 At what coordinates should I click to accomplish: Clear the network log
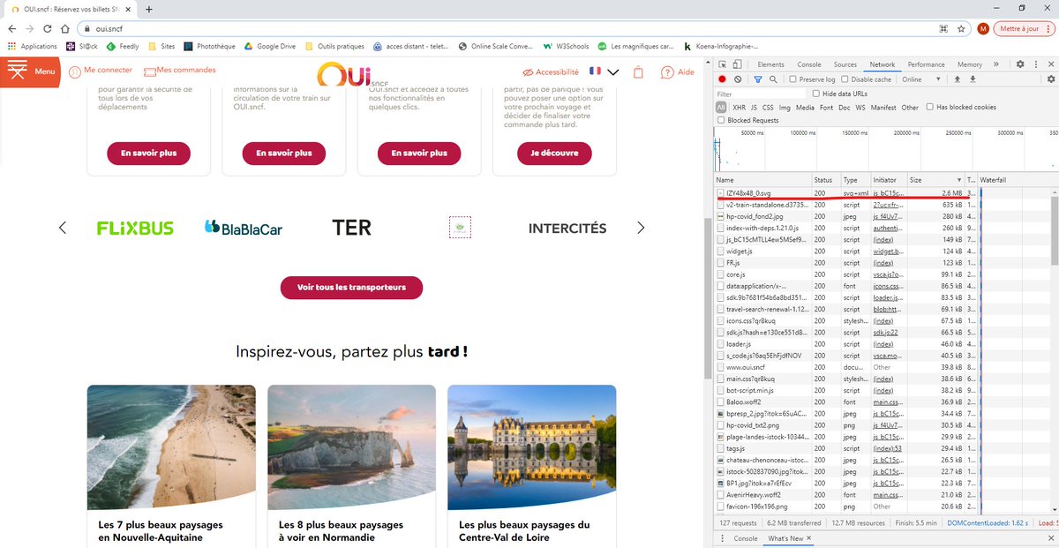coord(738,79)
